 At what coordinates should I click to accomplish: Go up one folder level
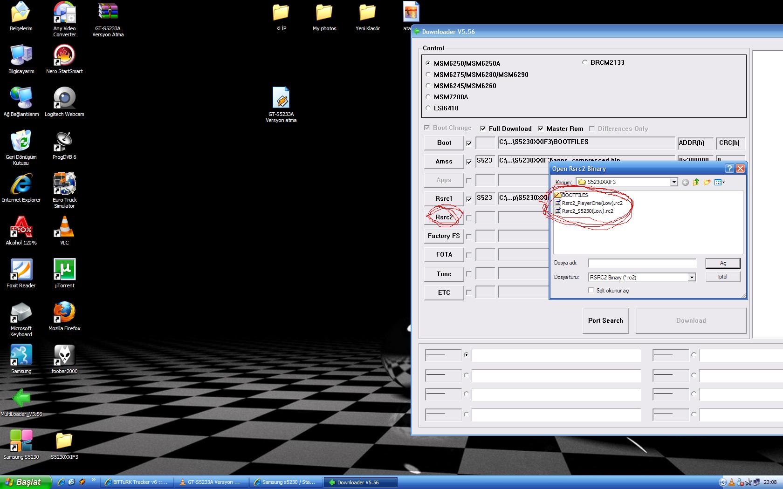coord(696,182)
